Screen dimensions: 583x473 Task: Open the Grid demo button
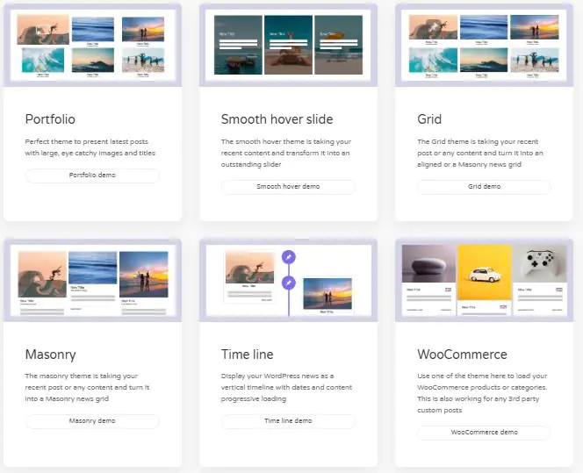pos(484,187)
